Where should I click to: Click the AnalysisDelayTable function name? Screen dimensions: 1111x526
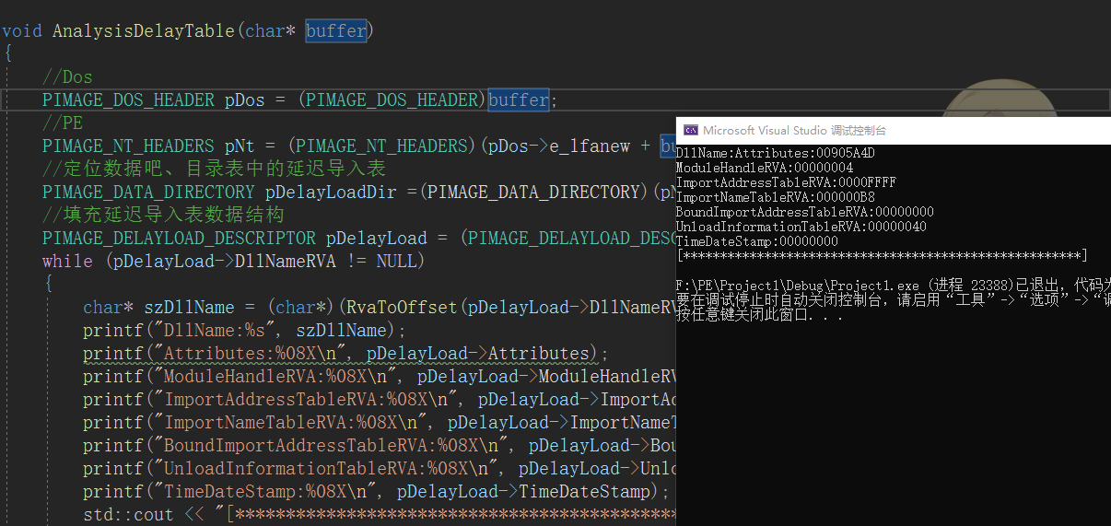click(x=143, y=30)
